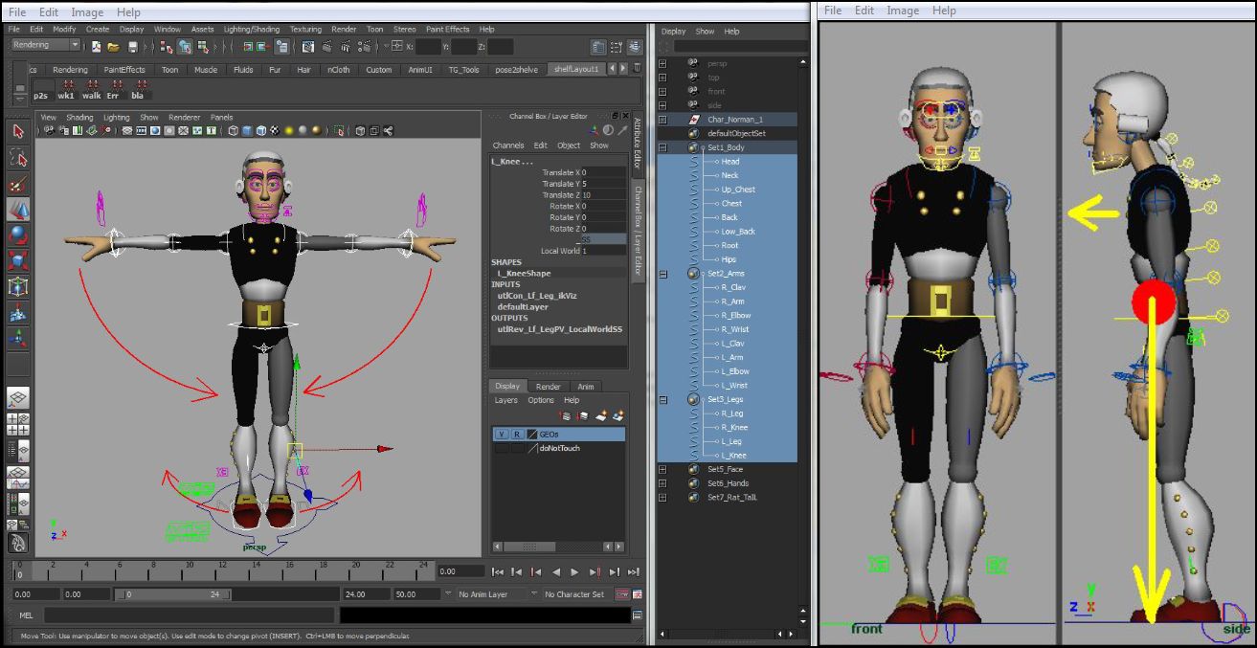Collapse the Set3_Legs node in outliner
This screenshot has width=1257, height=648.
[x=662, y=399]
